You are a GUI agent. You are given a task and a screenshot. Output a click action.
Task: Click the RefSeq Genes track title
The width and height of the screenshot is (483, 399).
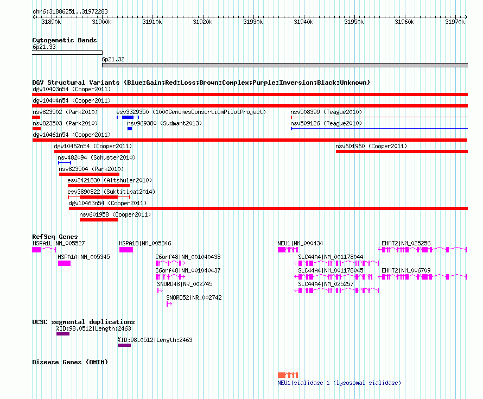55,237
